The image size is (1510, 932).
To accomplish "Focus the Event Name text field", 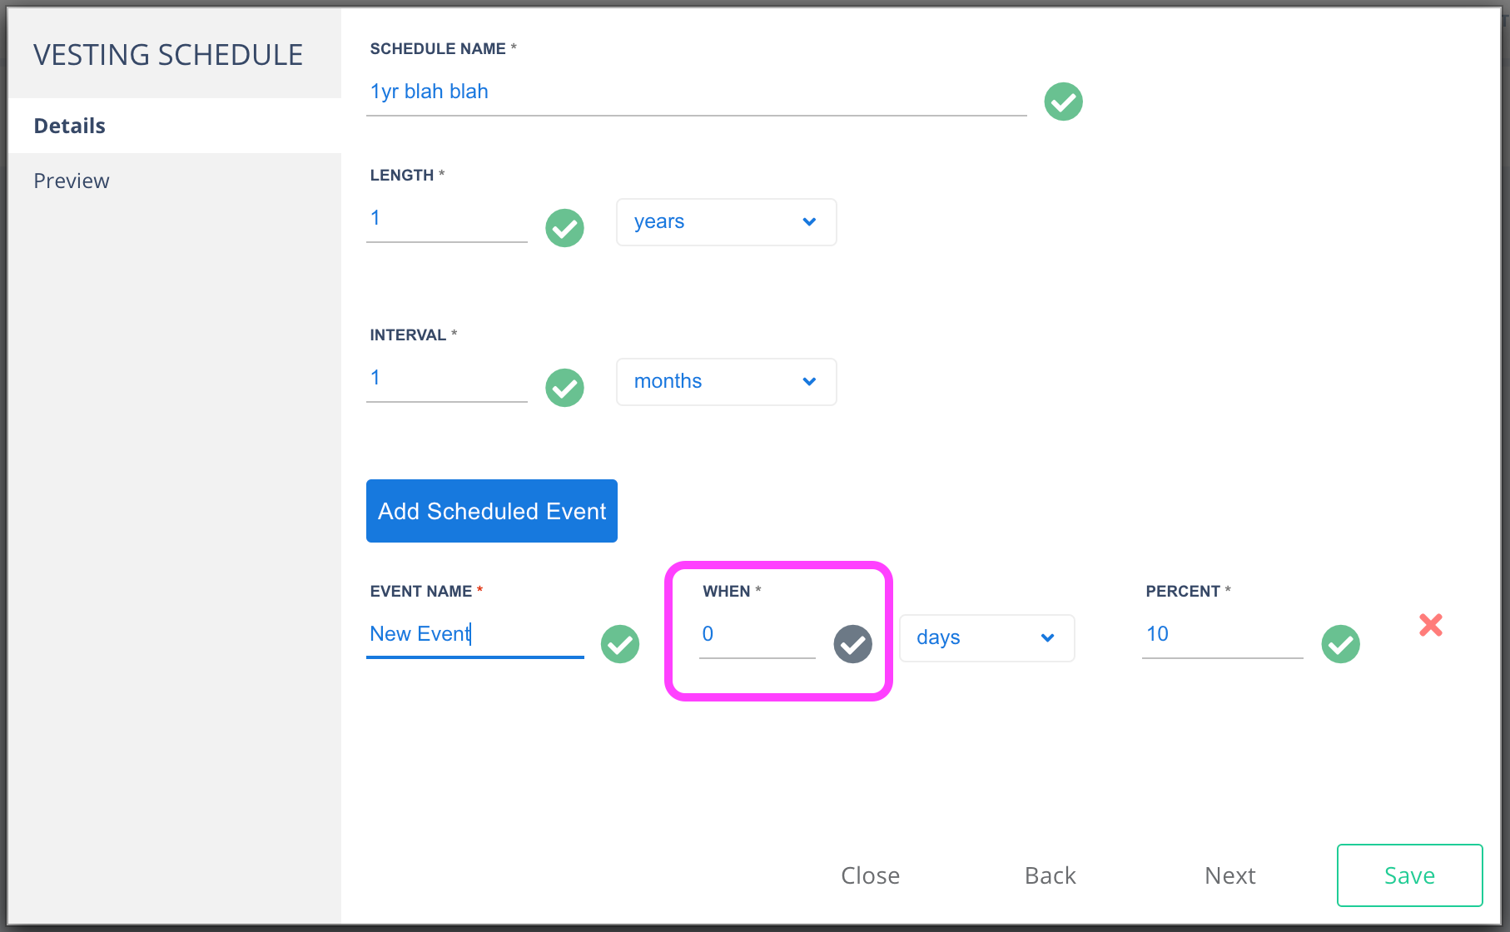I will pyautogui.click(x=475, y=635).
